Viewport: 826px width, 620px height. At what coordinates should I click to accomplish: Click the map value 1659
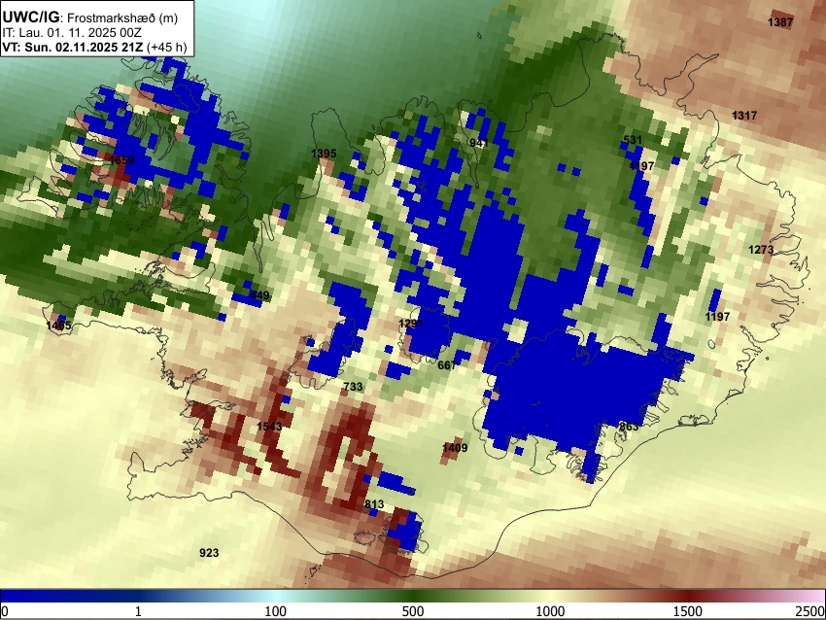pyautogui.click(x=121, y=160)
